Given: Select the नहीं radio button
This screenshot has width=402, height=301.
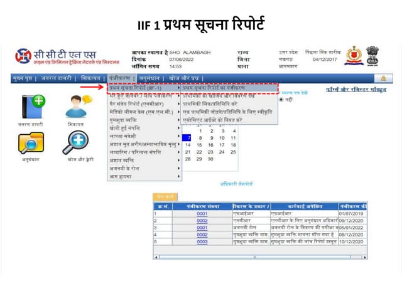Looking at the screenshot, I should [281, 99].
